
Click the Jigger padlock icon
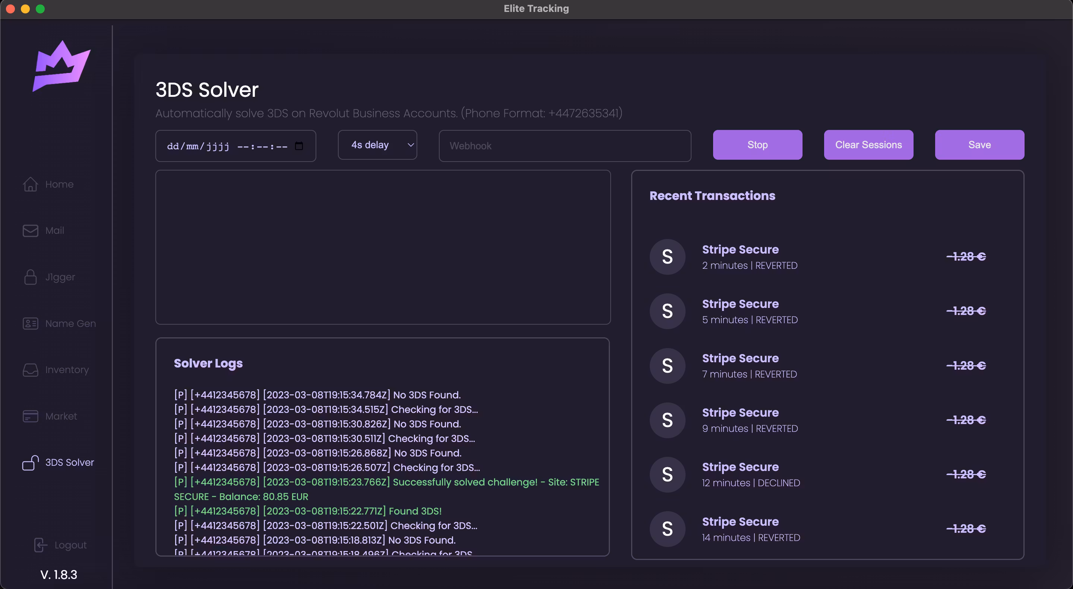[30, 277]
